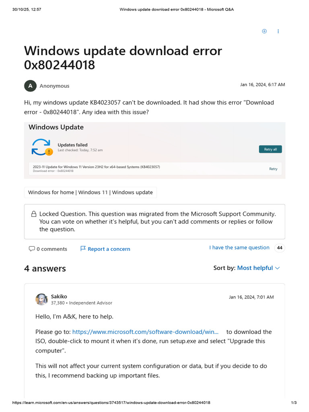Click the comment bubble icon
Viewport: 309px width, 412px height.
tap(32, 249)
